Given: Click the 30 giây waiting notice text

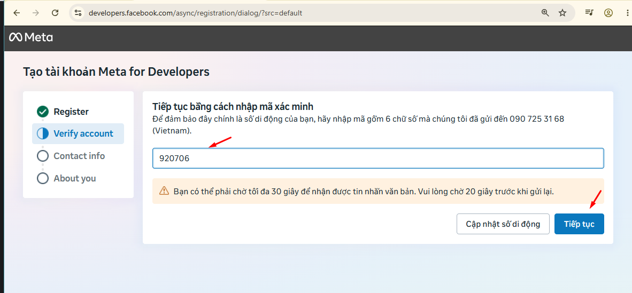Looking at the screenshot, I should pos(364,191).
